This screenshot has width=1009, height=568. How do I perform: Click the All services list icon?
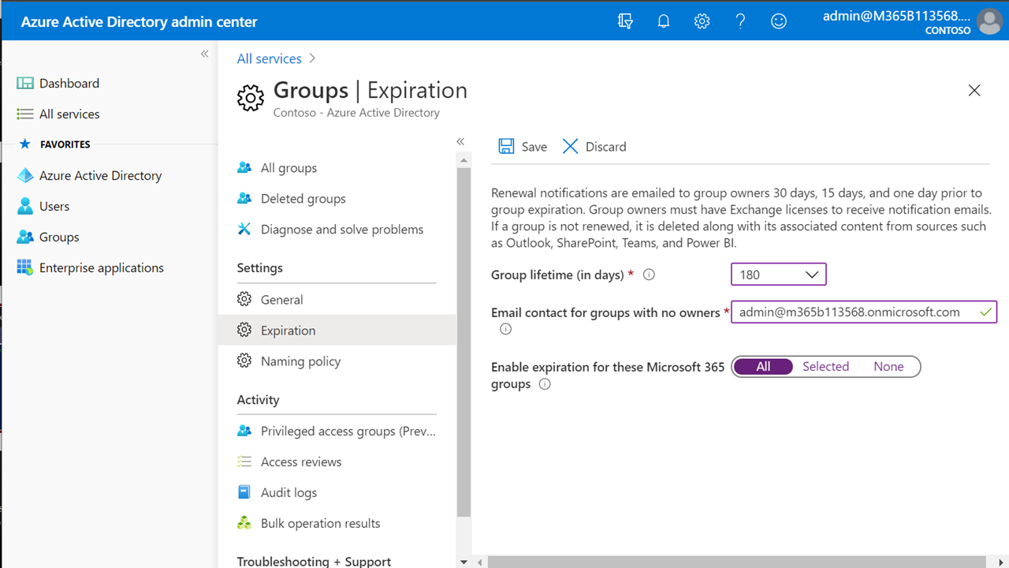click(25, 114)
